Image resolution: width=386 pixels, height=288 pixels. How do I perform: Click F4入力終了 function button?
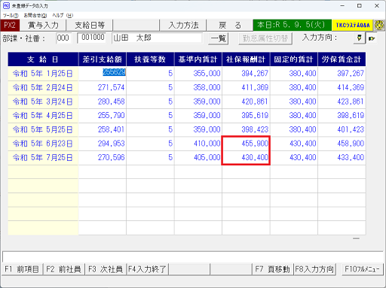tap(147, 269)
